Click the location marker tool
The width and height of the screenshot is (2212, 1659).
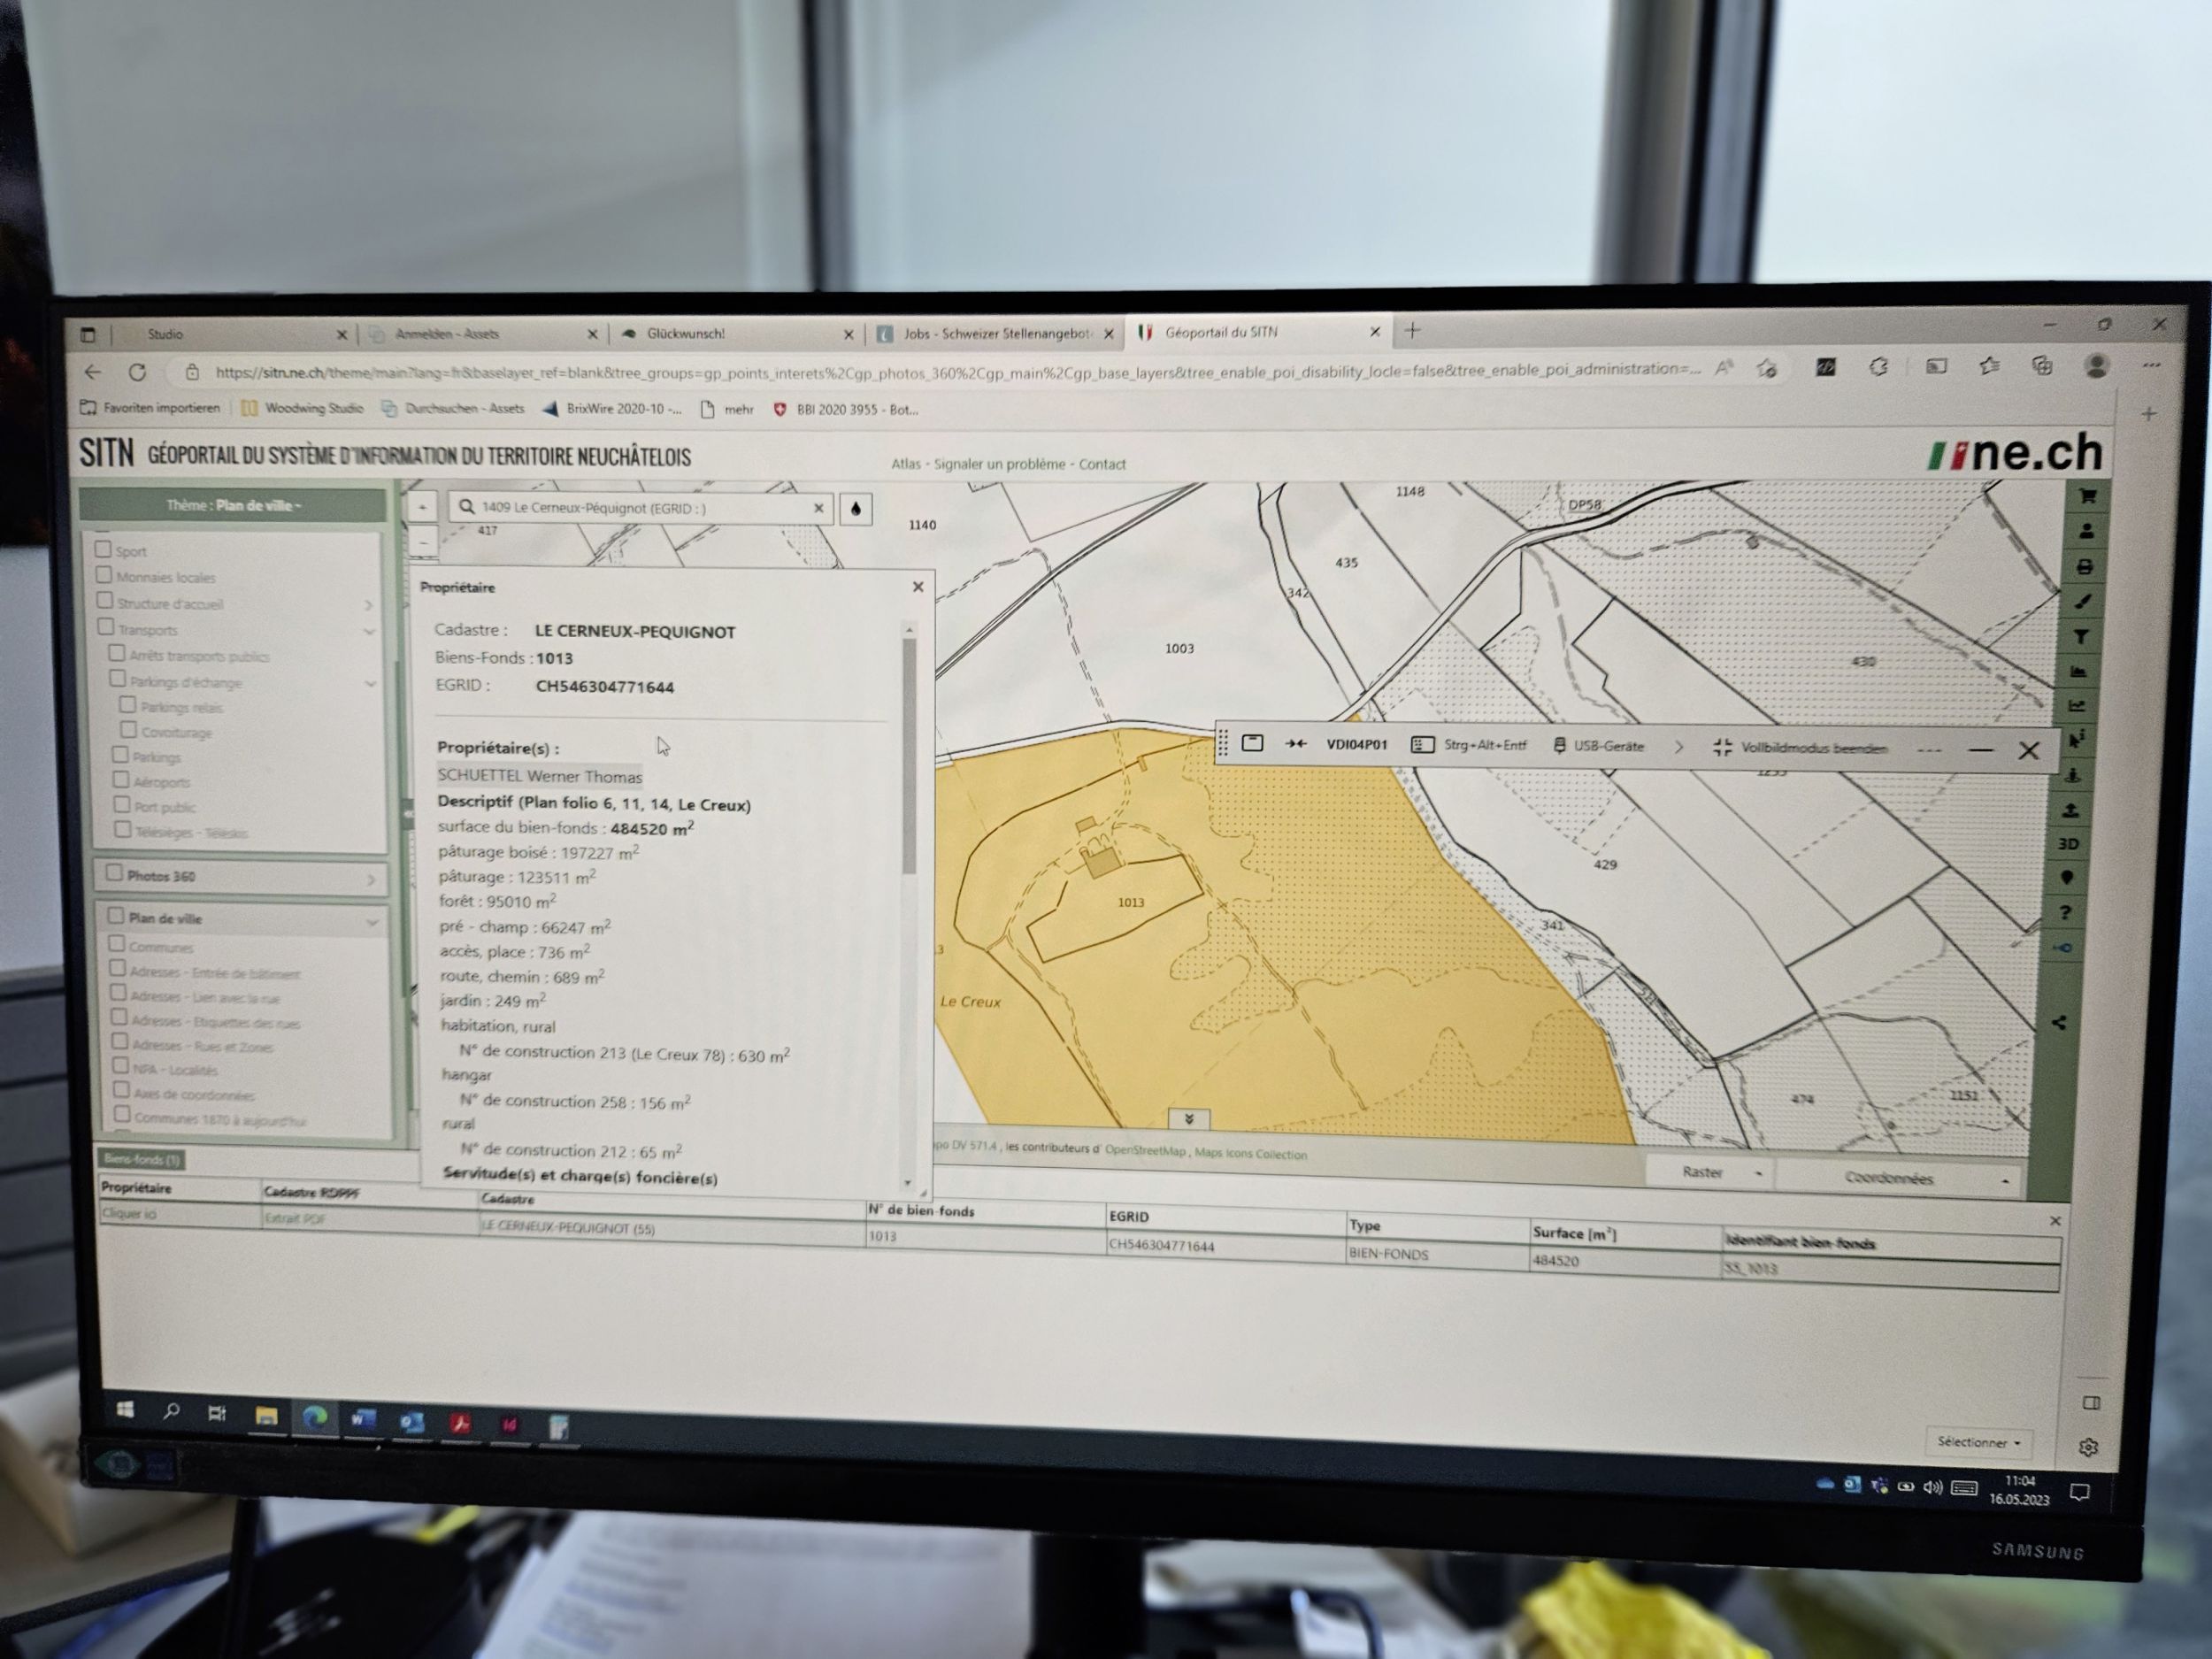(2067, 878)
